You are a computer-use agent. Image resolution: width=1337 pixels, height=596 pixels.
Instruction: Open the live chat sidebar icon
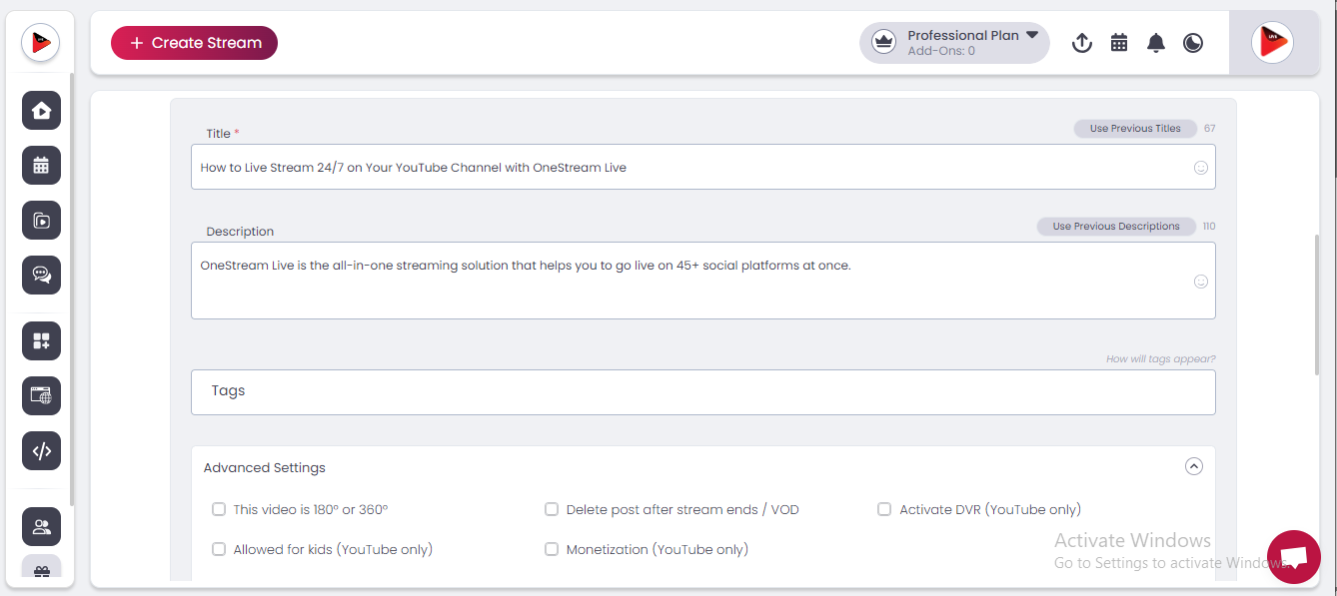coord(41,275)
